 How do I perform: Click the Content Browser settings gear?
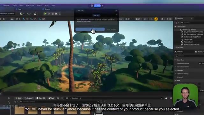(x=171, y=98)
